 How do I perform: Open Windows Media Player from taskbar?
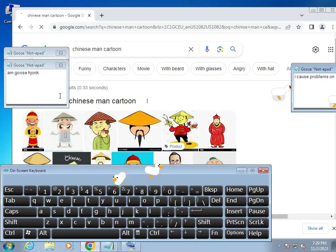[x=69, y=246]
